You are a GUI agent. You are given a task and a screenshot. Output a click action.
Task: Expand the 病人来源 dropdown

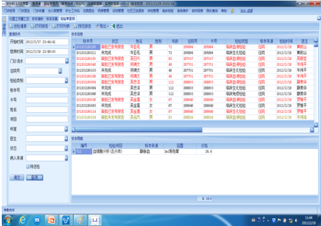[x=66, y=158]
